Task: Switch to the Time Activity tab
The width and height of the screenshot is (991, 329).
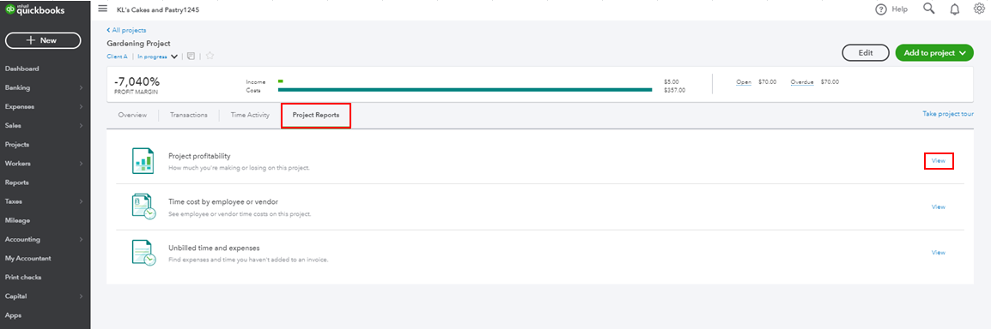Action: click(250, 116)
